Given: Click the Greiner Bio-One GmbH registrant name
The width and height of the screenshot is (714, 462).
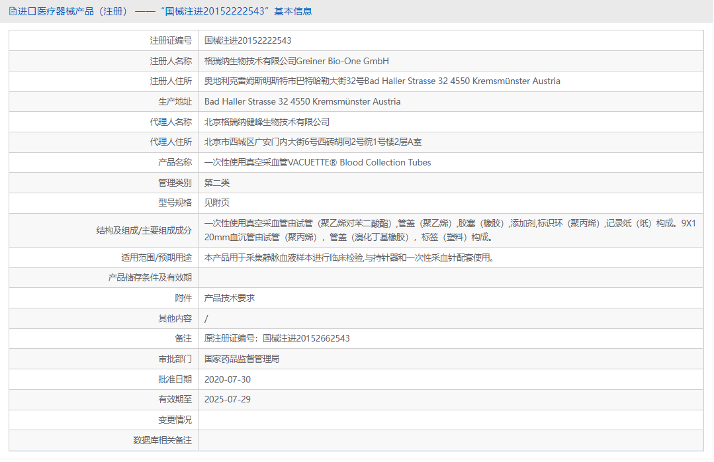Looking at the screenshot, I should pyautogui.click(x=296, y=61).
